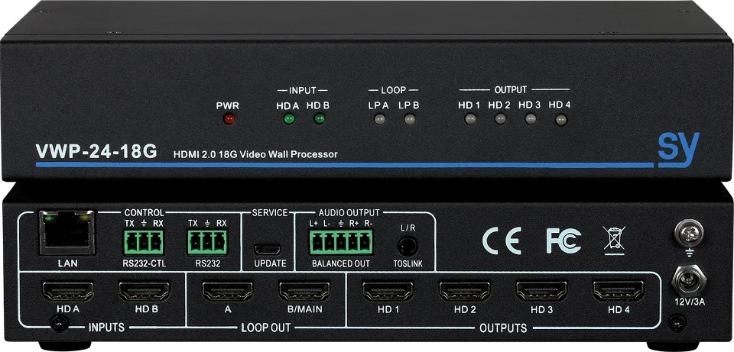Viewport: 734px width, 352px height.
Task: Click the LP A loop indicator LED
Action: (x=379, y=119)
